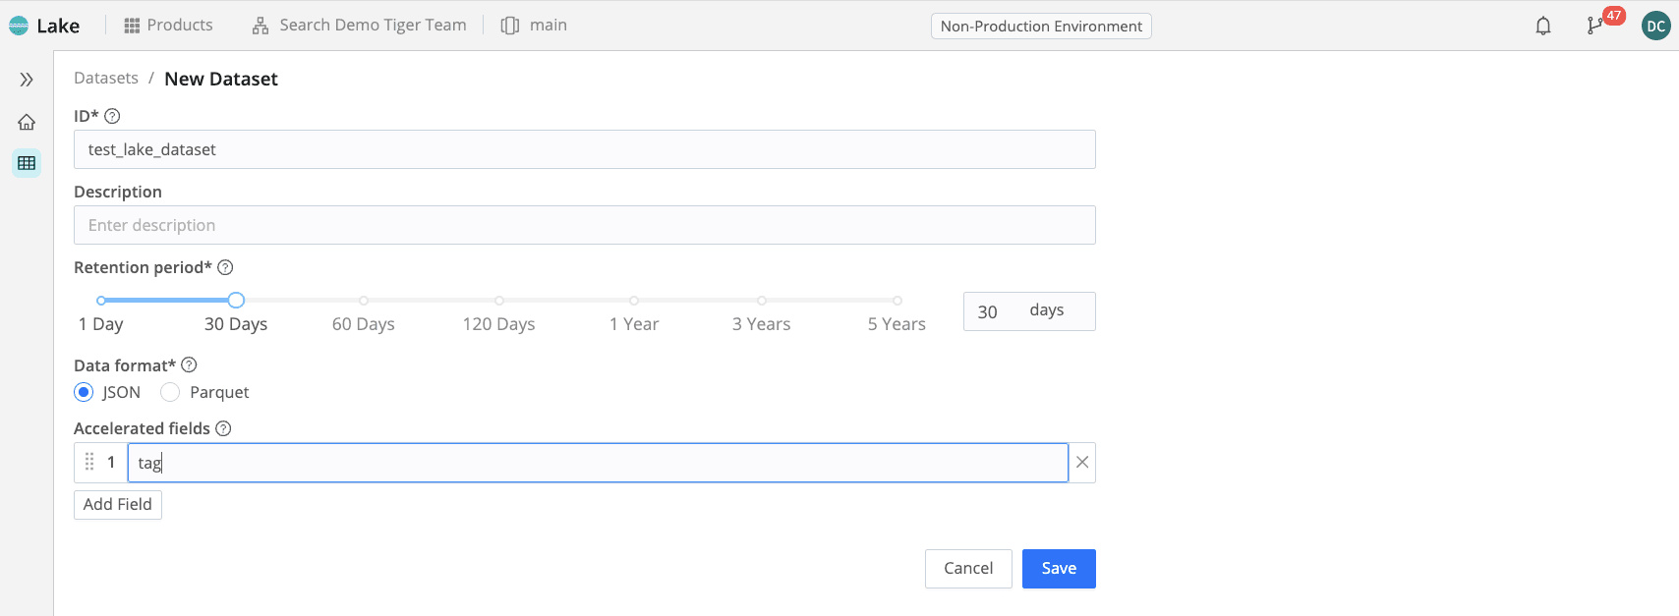Click the help icon beside Retention period
This screenshot has height=616, width=1679.
(x=225, y=267)
